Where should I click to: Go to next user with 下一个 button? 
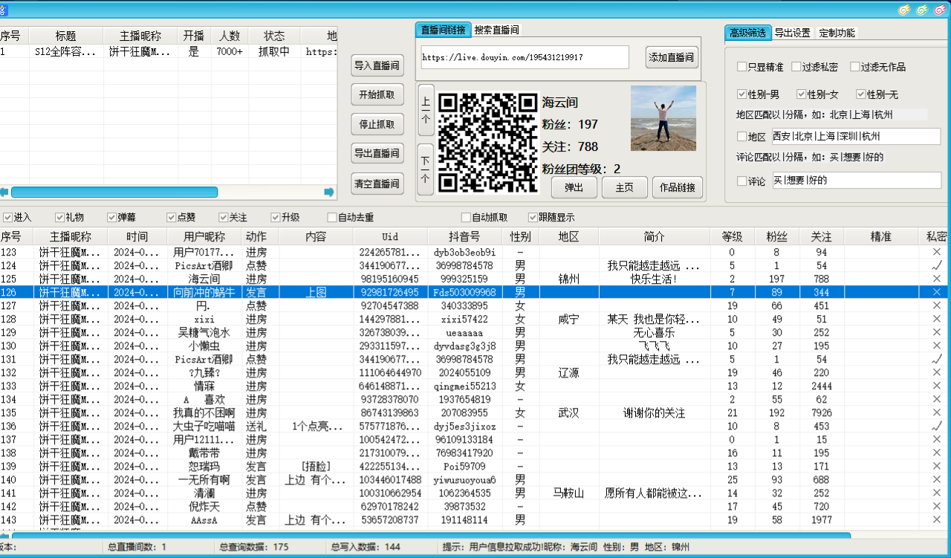pyautogui.click(x=426, y=169)
